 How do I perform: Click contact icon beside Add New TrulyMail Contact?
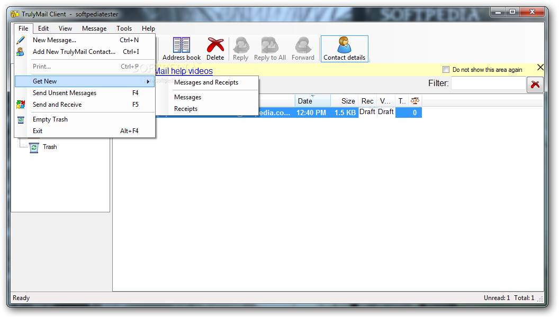click(21, 52)
